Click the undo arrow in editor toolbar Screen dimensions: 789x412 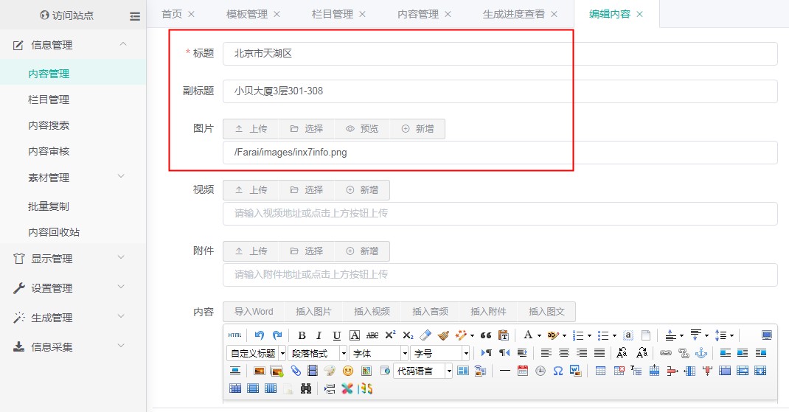[x=260, y=335]
